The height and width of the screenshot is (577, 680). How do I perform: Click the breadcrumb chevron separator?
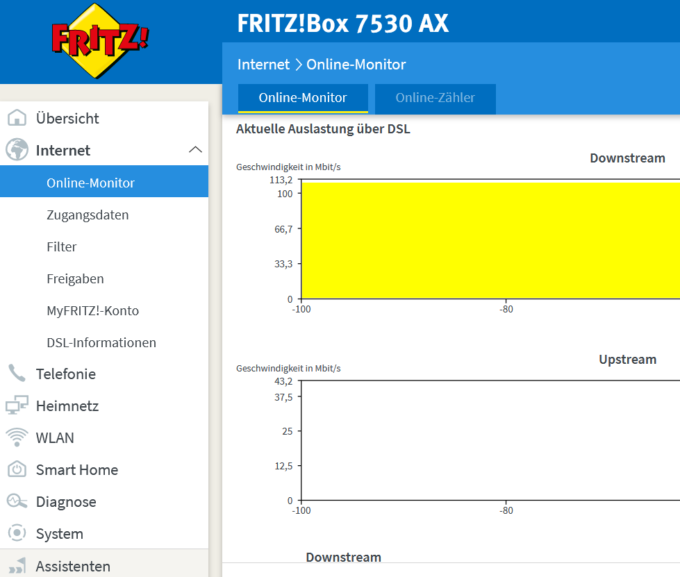(x=299, y=65)
